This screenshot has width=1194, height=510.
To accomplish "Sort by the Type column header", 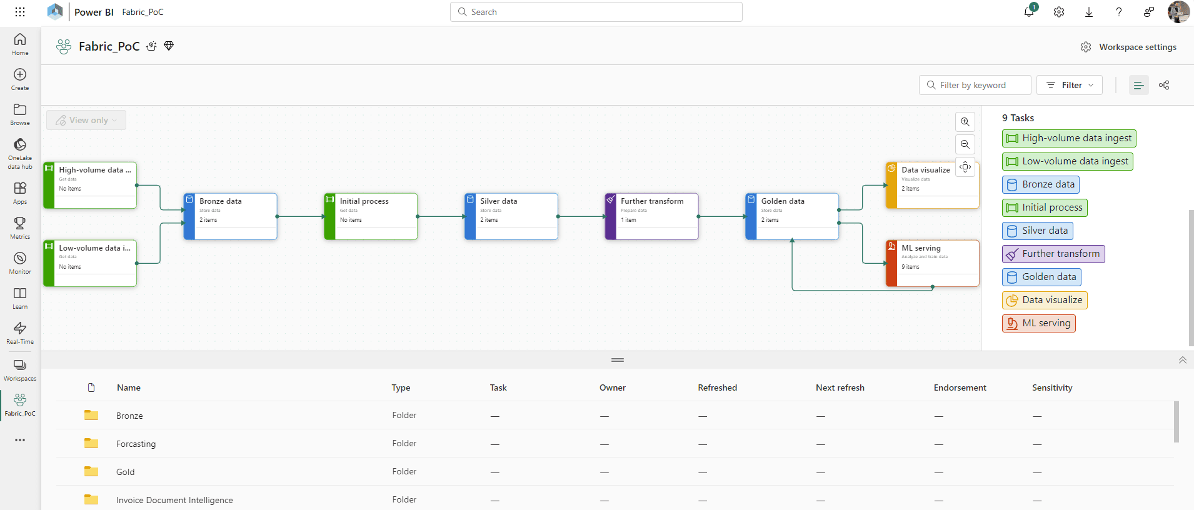I will tap(401, 387).
